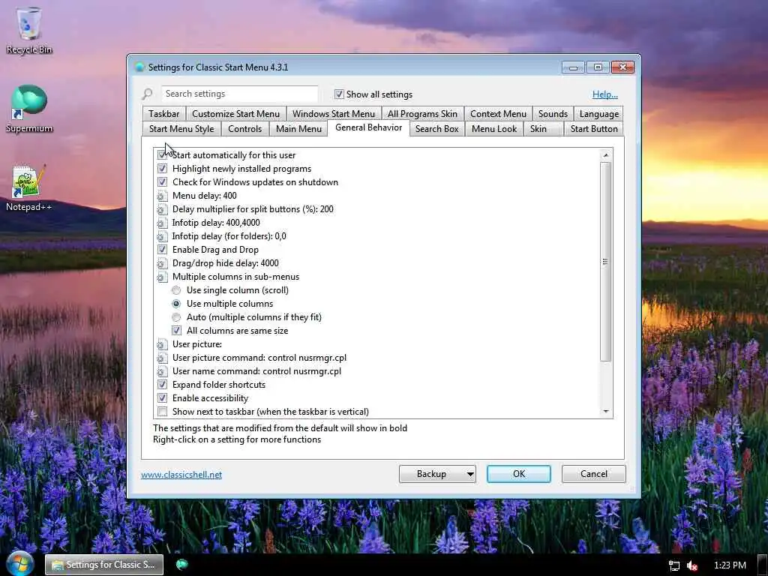Open the Search Box tab
The image size is (768, 576).
point(437,129)
